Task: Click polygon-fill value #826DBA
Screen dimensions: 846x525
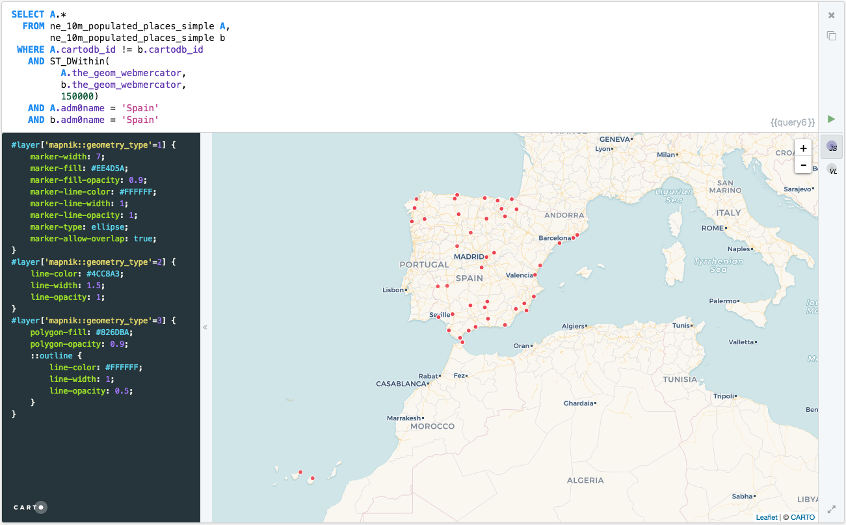Action: (114, 332)
